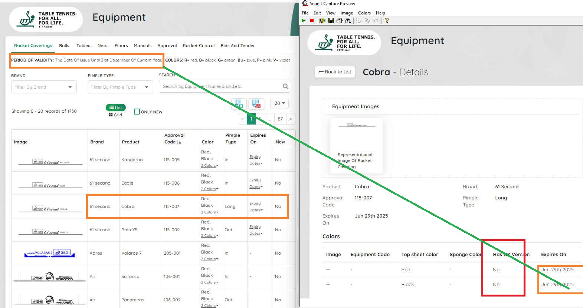Expand 2 Colors for Cobra row
The width and height of the screenshot is (583, 308).
(209, 212)
